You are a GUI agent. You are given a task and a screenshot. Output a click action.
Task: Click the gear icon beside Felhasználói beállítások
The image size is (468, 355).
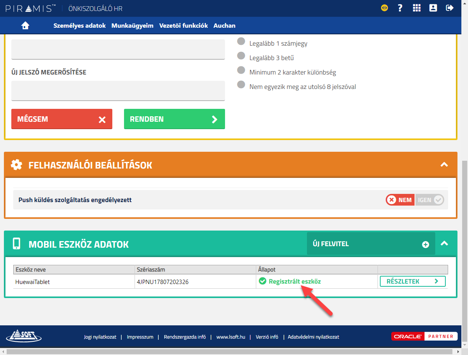click(x=16, y=165)
